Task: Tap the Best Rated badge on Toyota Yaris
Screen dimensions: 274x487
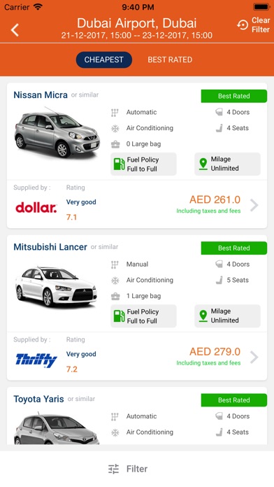Action: pyautogui.click(x=234, y=400)
